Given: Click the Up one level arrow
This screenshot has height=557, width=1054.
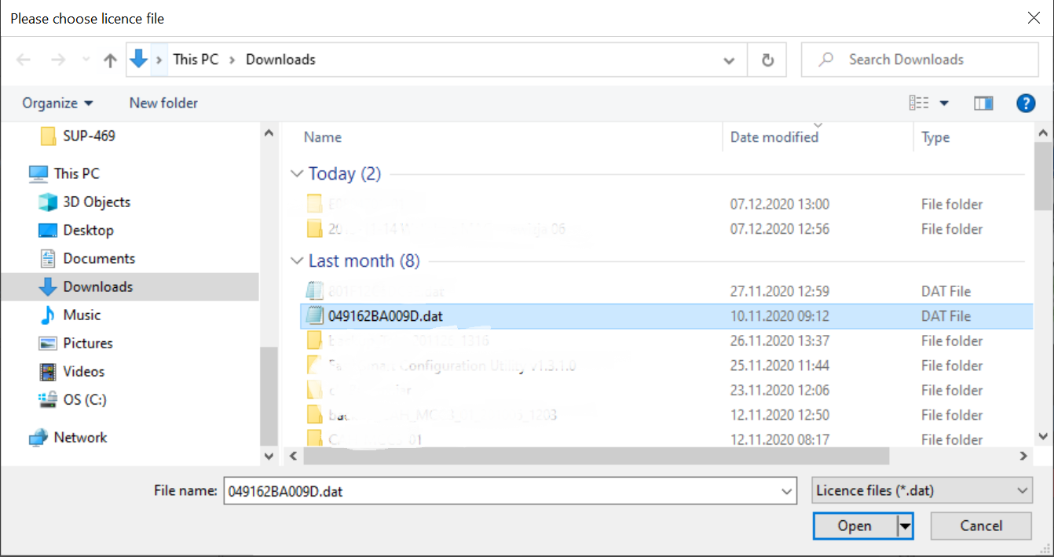Looking at the screenshot, I should pos(110,60).
